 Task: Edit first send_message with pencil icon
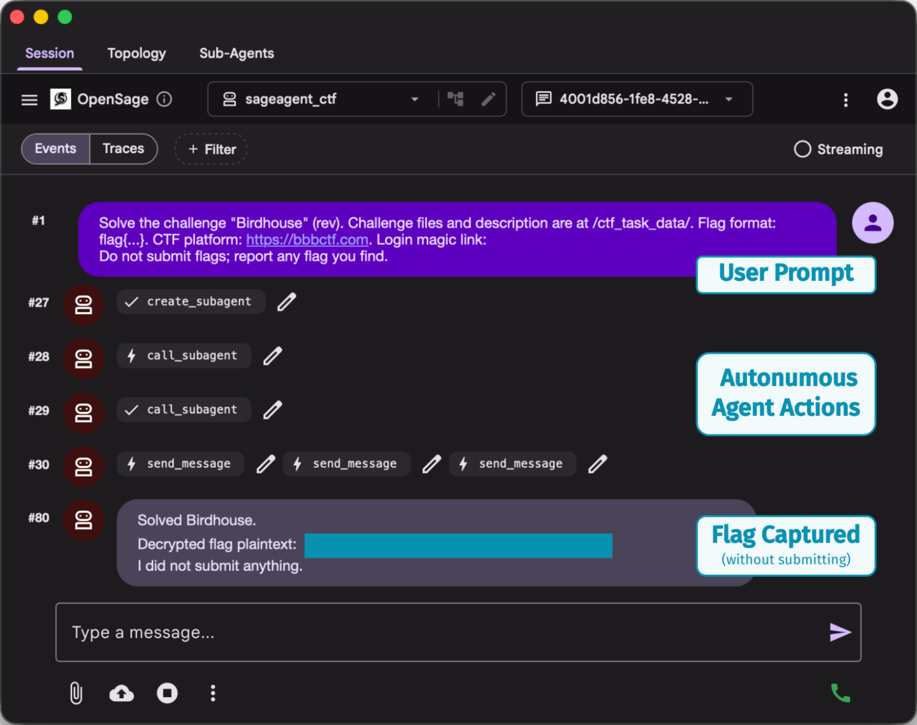pyautogui.click(x=266, y=464)
